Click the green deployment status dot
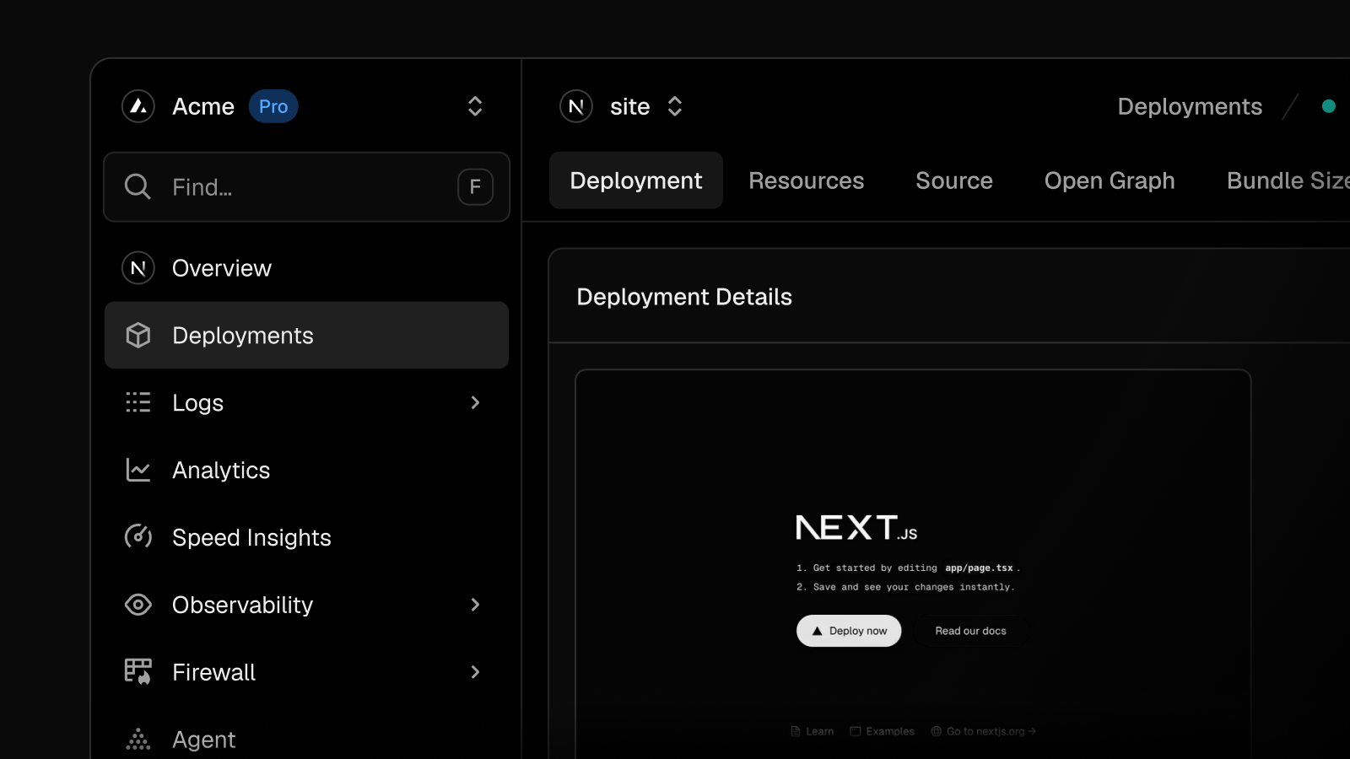 click(1329, 106)
